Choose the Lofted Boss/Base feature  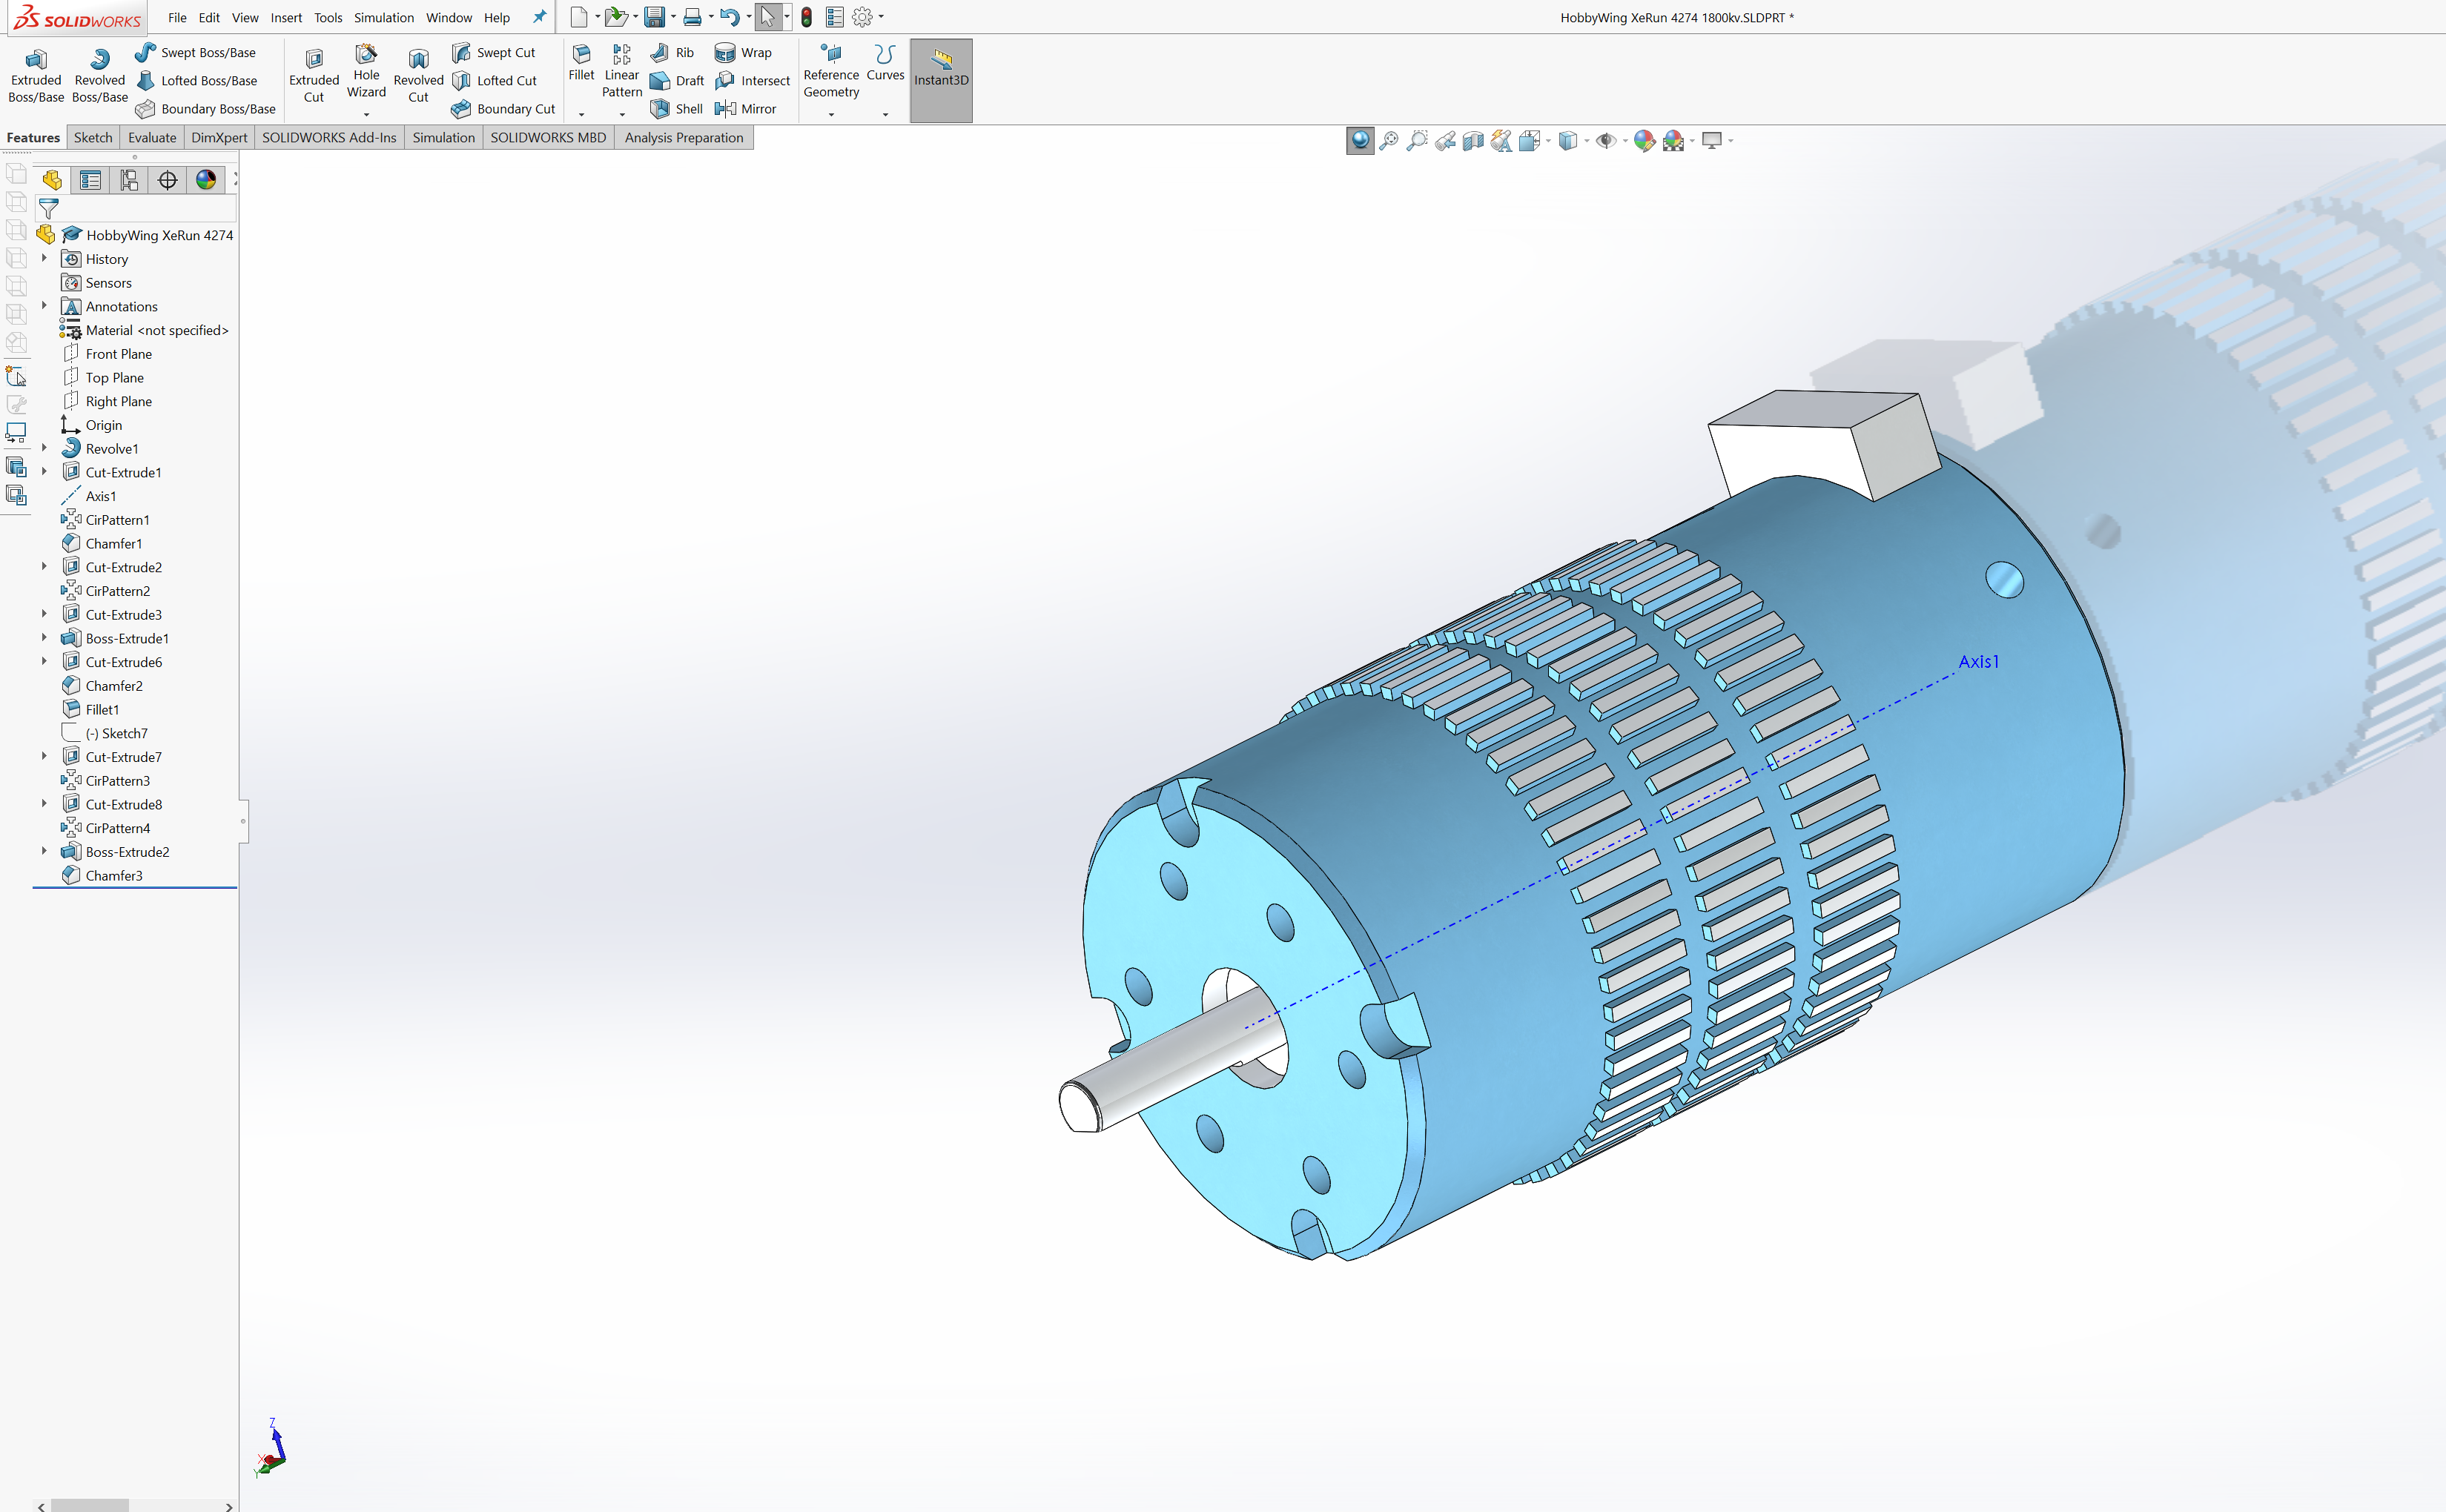[x=197, y=80]
